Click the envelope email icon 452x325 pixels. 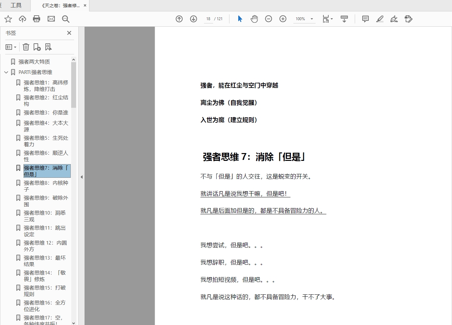[51, 19]
